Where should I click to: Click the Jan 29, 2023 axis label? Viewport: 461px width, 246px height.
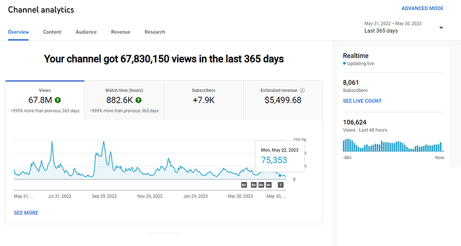[196, 197]
